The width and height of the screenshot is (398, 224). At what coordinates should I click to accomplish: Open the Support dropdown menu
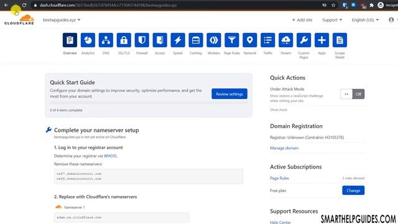point(332,20)
